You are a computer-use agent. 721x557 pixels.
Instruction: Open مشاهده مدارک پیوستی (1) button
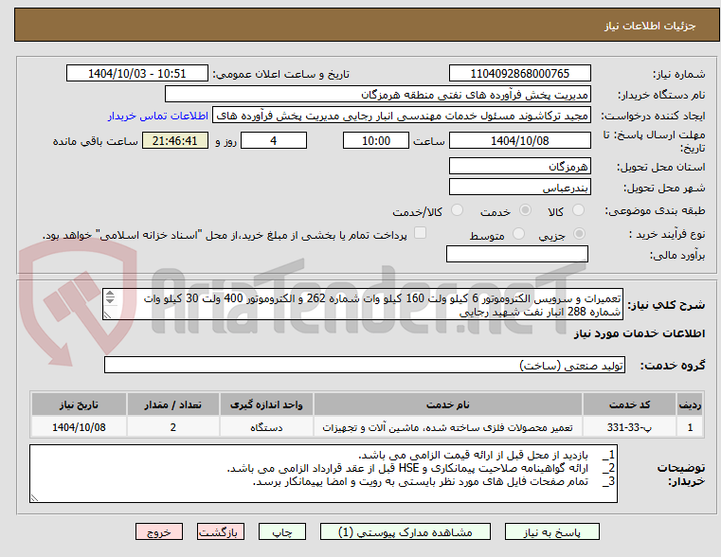406,531
